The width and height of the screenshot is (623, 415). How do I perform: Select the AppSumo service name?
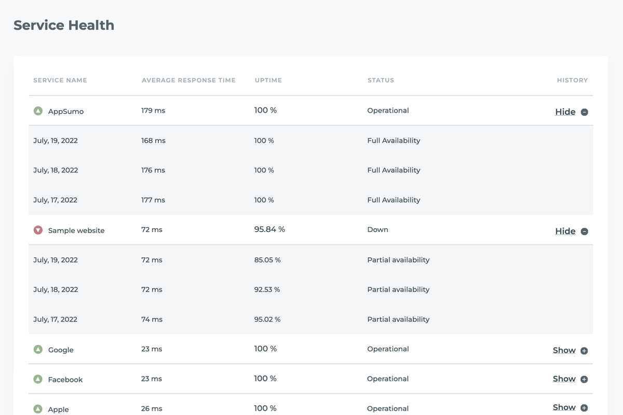66,112
